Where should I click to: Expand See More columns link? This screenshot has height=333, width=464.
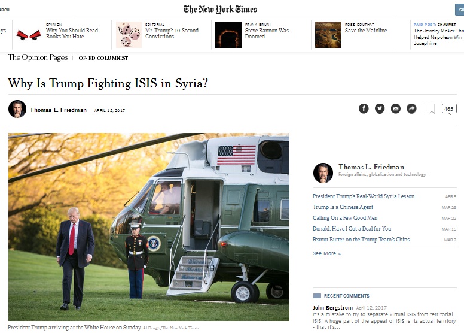(x=326, y=253)
